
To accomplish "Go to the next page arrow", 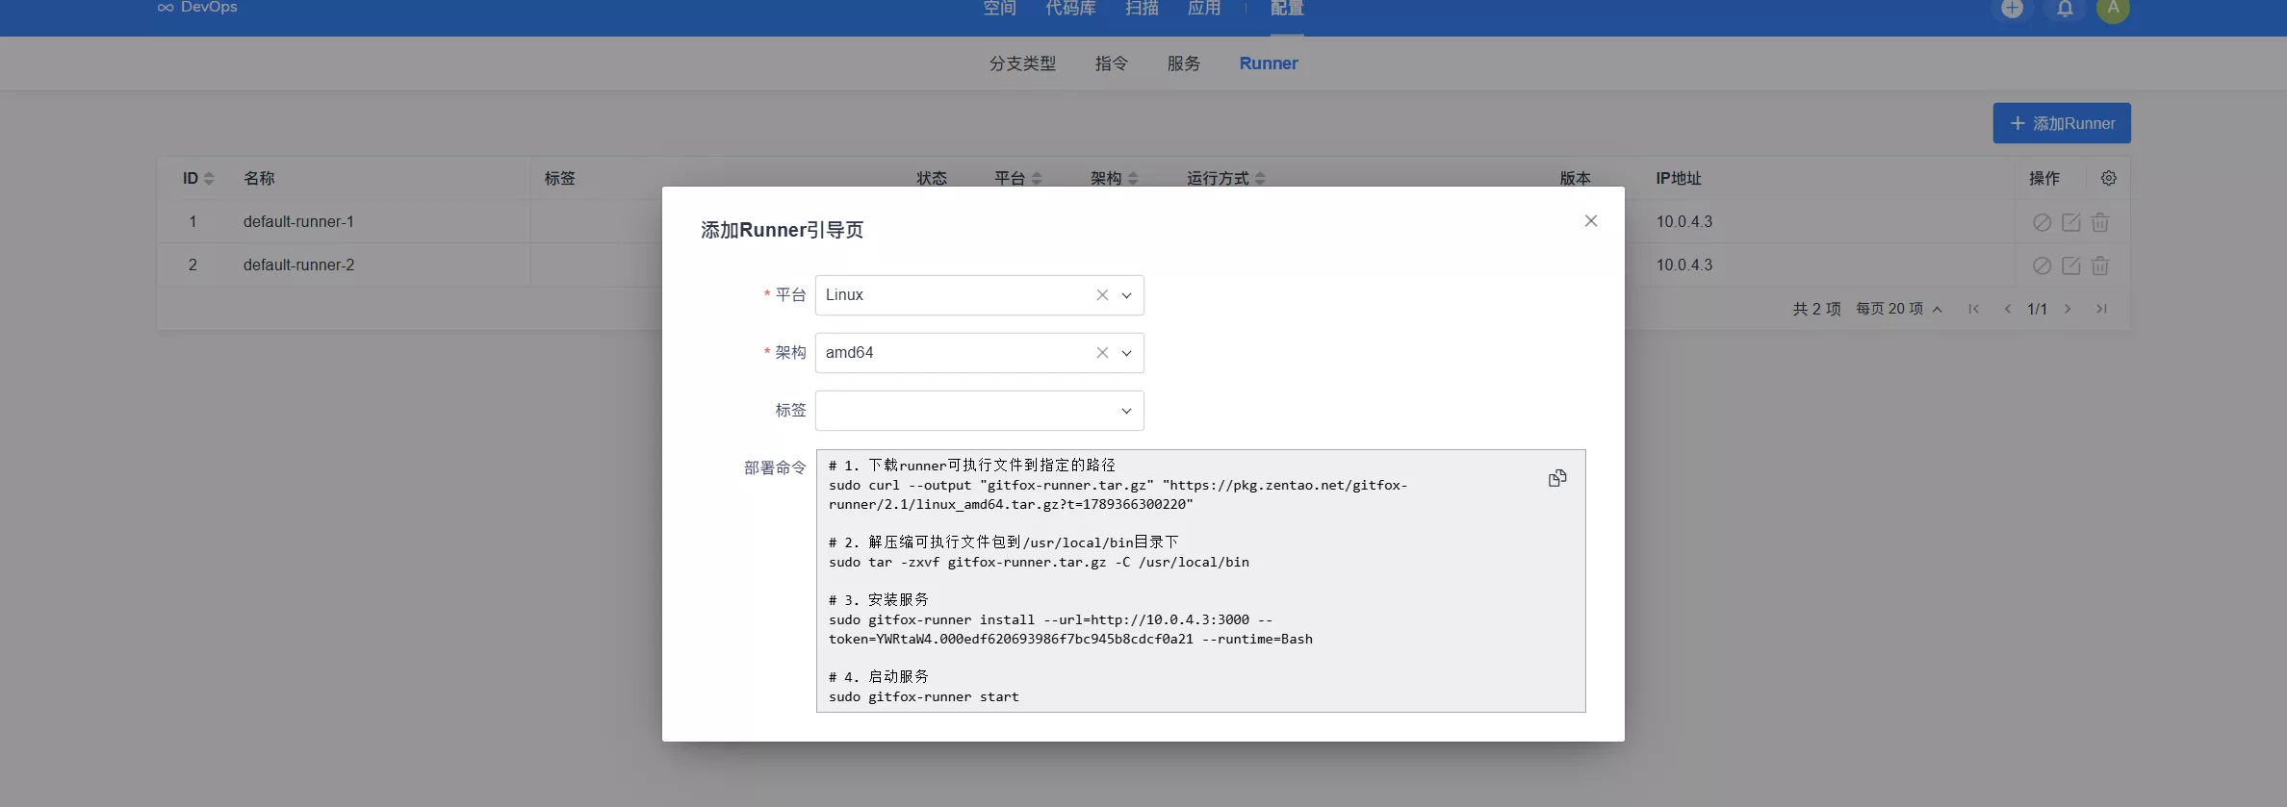I will [2068, 309].
